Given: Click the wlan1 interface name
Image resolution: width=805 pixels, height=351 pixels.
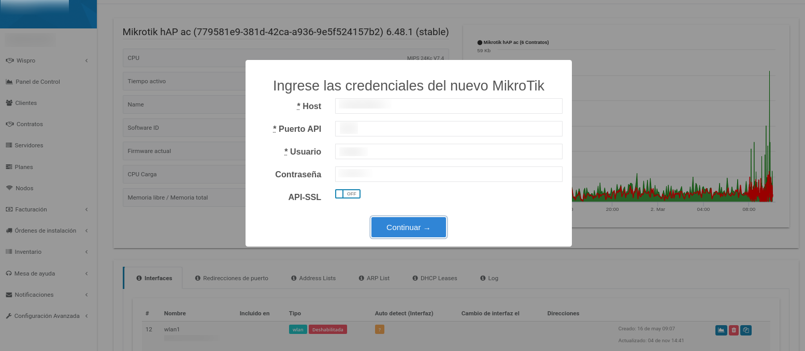Looking at the screenshot, I should [x=171, y=329].
